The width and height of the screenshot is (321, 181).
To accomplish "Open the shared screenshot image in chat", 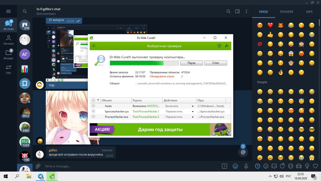I will pyautogui.click(x=67, y=53).
